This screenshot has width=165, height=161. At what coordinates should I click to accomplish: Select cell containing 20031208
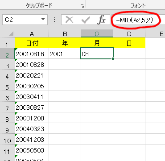tap(32, 118)
